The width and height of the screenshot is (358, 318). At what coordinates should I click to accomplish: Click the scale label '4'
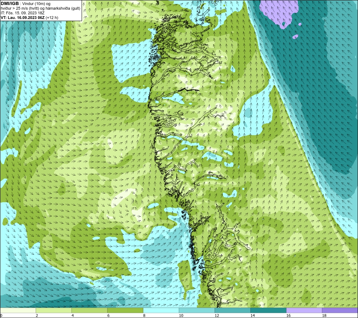coord(73,316)
